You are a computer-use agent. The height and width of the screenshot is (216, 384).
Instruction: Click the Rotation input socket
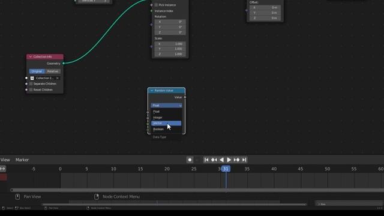coord(151,25)
